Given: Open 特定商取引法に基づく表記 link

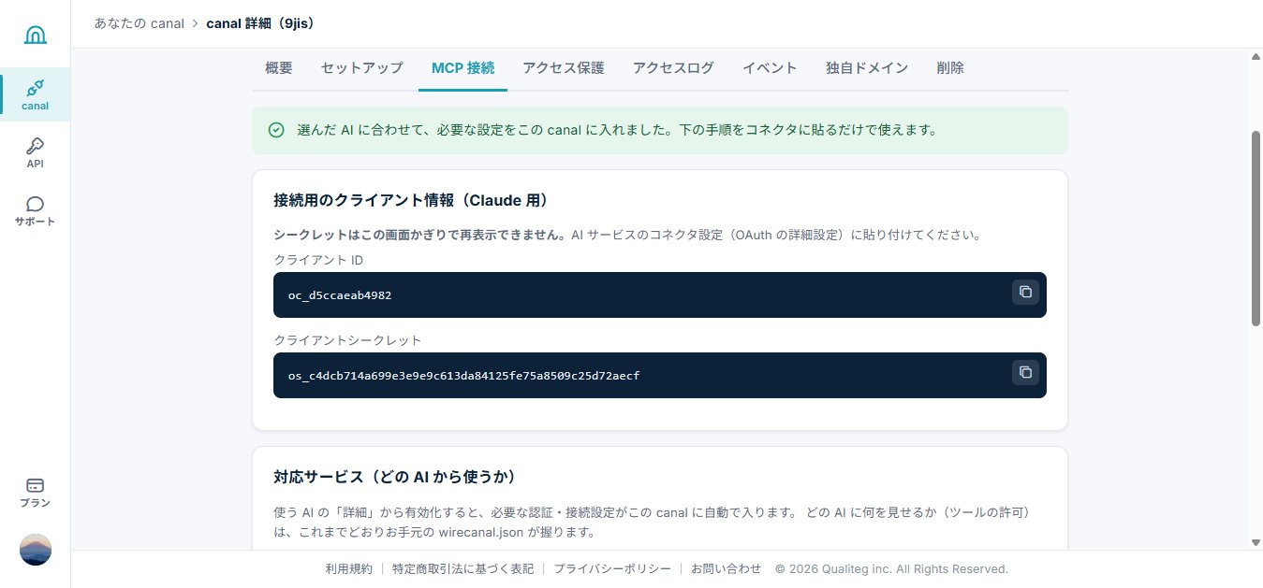Looking at the screenshot, I should tap(463, 568).
